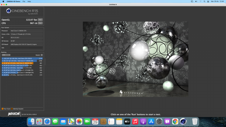Open the Help menu
226x127 pixels.
(x=29, y=1)
